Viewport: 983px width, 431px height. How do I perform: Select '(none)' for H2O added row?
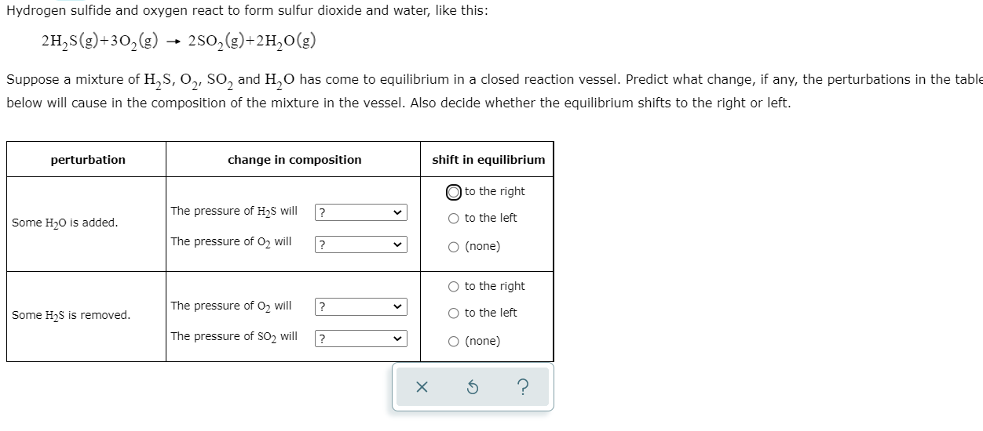click(454, 247)
